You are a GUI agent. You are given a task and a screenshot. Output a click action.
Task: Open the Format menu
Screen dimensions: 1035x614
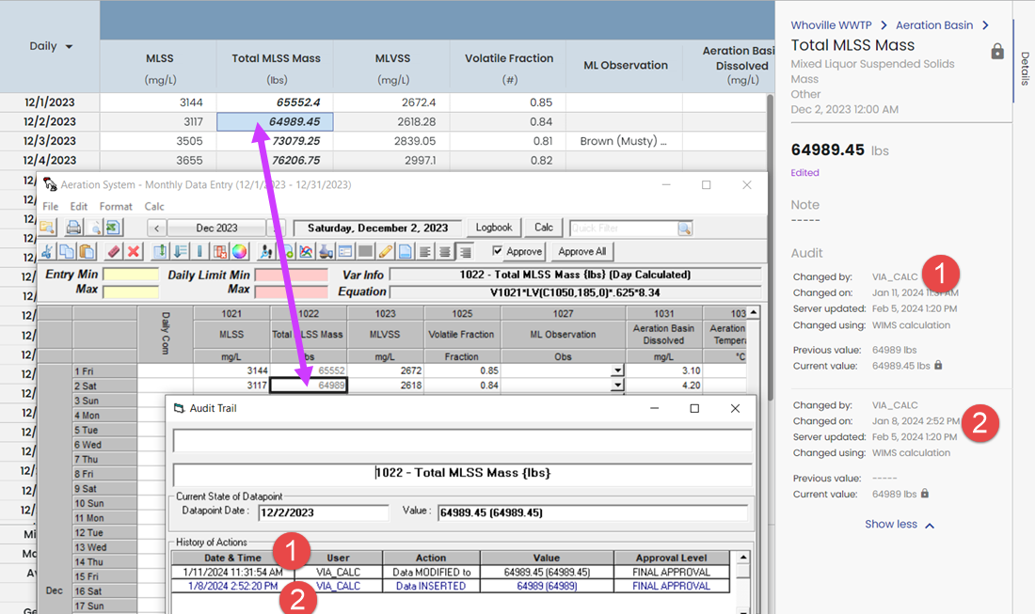coord(116,206)
